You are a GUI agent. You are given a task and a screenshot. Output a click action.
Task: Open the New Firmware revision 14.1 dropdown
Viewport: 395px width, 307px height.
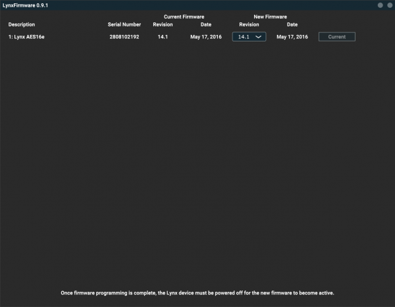tap(249, 37)
